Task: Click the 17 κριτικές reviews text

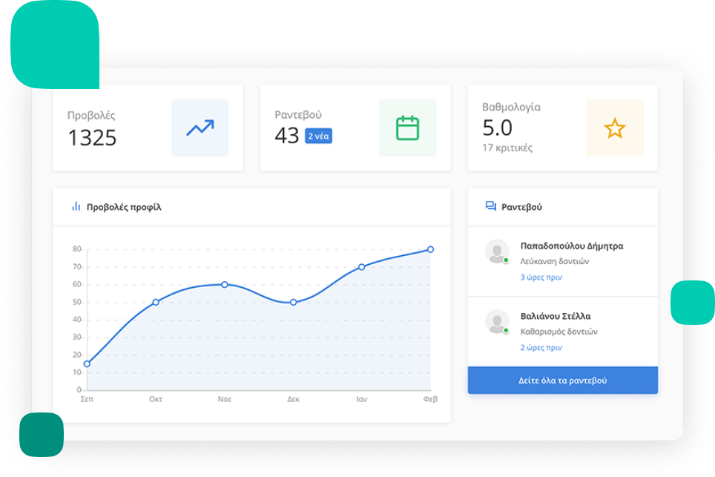Action: click(x=507, y=148)
